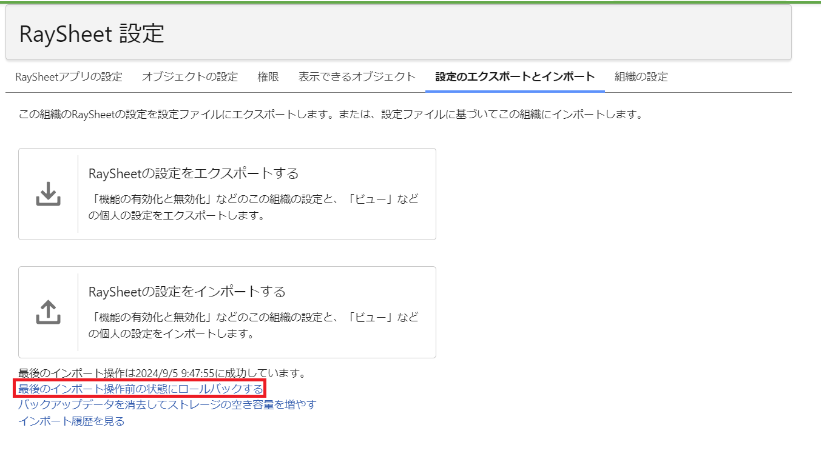Screen dimensions: 821x459
Task: Click the バックアップデータを消去してストレージの空き容量を増やす link
Action: point(167,404)
